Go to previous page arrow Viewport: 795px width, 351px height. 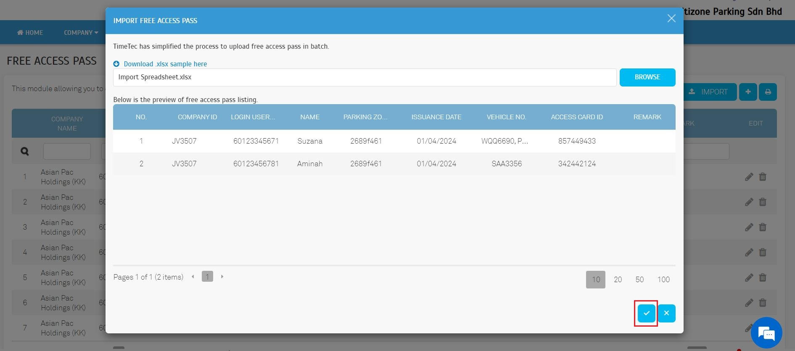pos(193,277)
